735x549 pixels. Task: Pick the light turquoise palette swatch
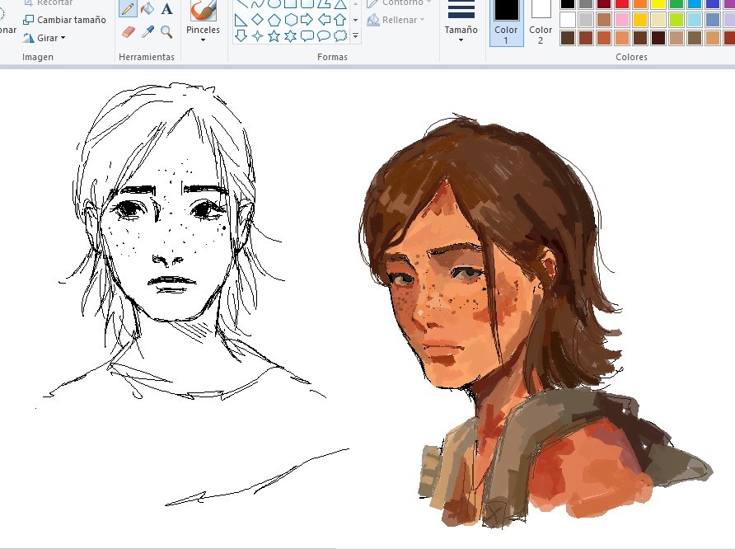point(695,20)
